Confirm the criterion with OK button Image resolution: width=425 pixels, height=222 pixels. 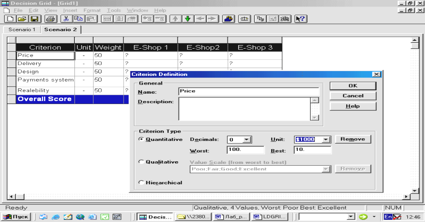click(353, 86)
